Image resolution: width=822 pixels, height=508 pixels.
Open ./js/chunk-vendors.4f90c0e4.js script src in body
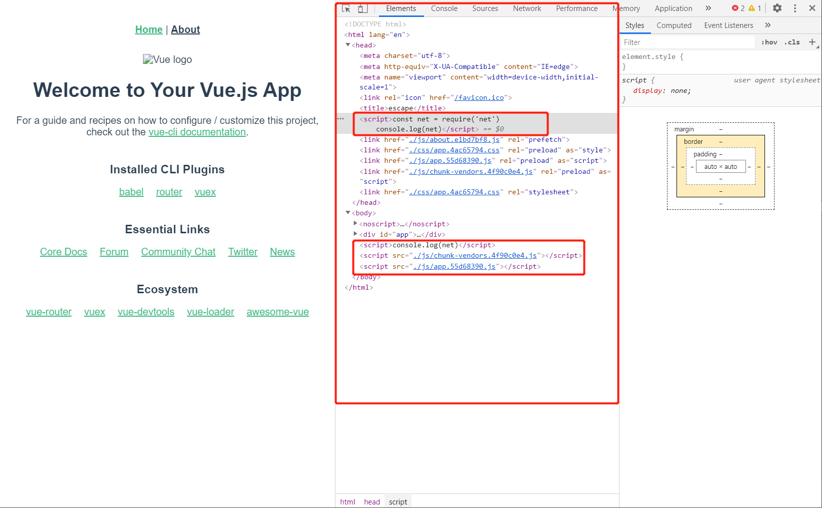[475, 255]
